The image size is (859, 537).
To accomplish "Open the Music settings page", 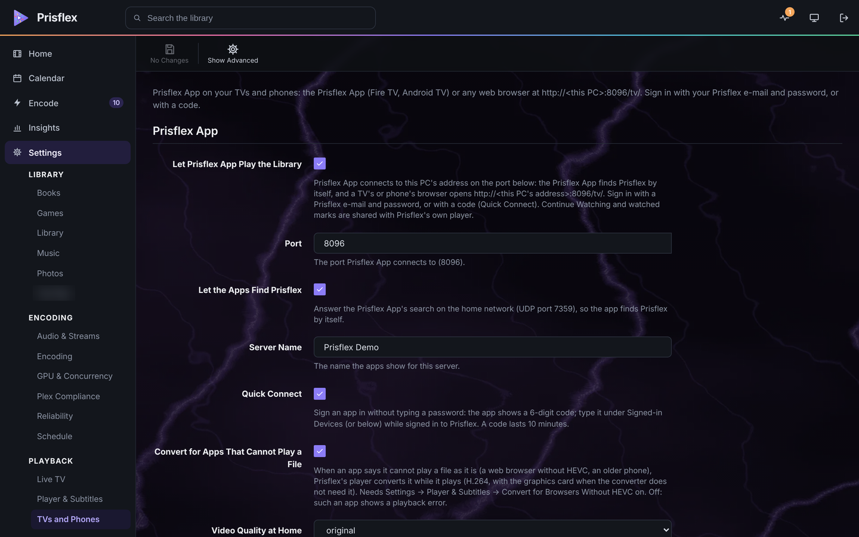I will coord(48,253).
